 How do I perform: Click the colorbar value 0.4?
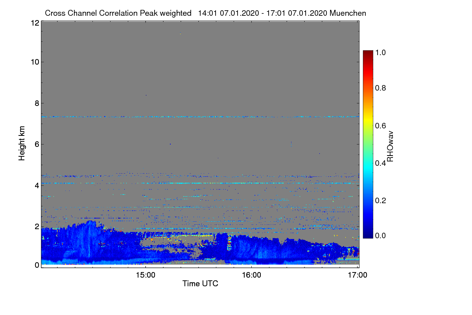tap(380, 163)
